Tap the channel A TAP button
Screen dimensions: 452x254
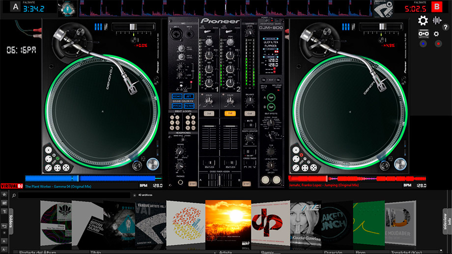[x=271, y=98]
